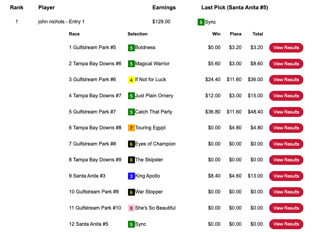View Results for Tampa Bay Downs #8
Viewport: 313px width, 232px height.
tap(286, 128)
